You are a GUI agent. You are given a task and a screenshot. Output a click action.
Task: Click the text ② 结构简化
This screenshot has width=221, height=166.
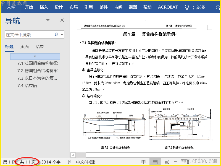click(x=91, y=96)
